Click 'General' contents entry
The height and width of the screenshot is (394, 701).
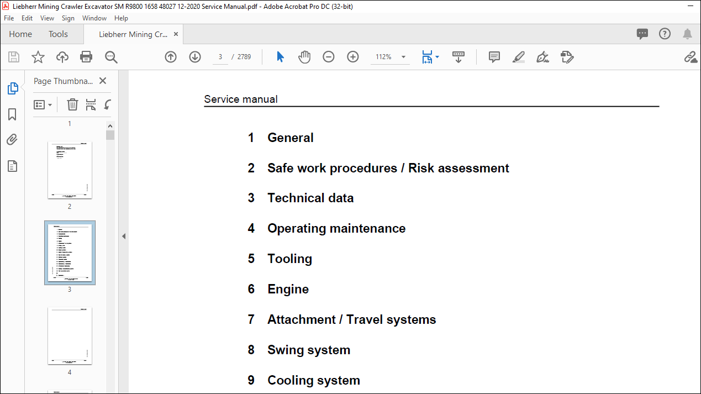point(291,138)
